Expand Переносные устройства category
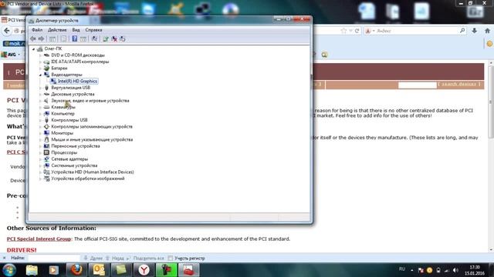Screen dimensions: 494x277 click(40, 146)
